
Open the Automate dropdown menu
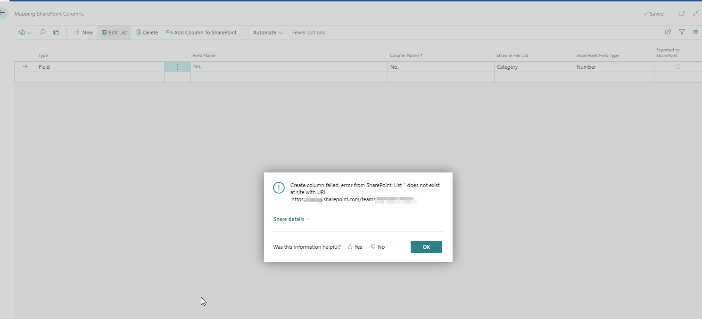pos(268,33)
